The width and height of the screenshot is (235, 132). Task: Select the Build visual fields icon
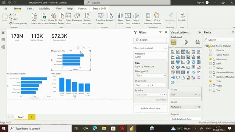coord(173,43)
